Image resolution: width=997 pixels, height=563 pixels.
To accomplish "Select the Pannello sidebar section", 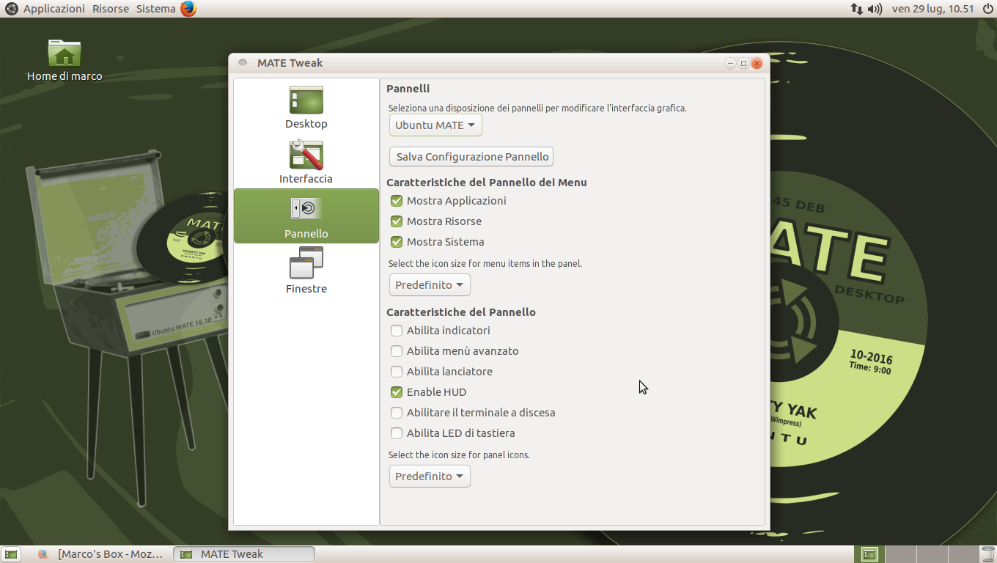I will tap(306, 216).
